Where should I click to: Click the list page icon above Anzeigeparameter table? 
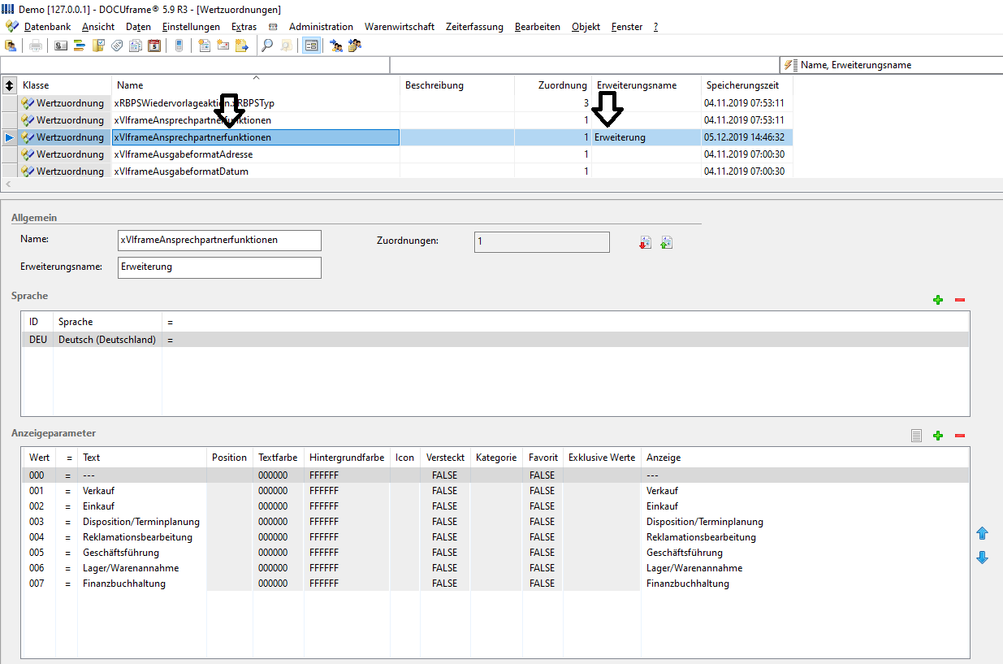(x=916, y=436)
